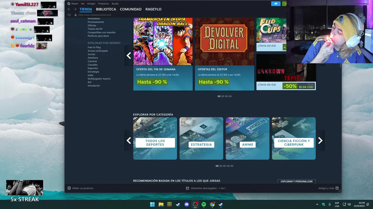Click the Windows Security shield tray icon
Image resolution: width=373 pixels, height=209 pixels.
click(323, 204)
